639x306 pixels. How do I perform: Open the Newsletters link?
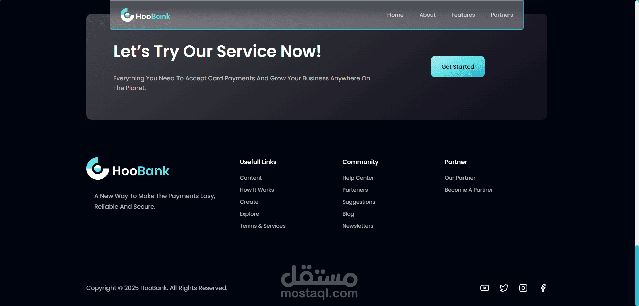tap(358, 226)
